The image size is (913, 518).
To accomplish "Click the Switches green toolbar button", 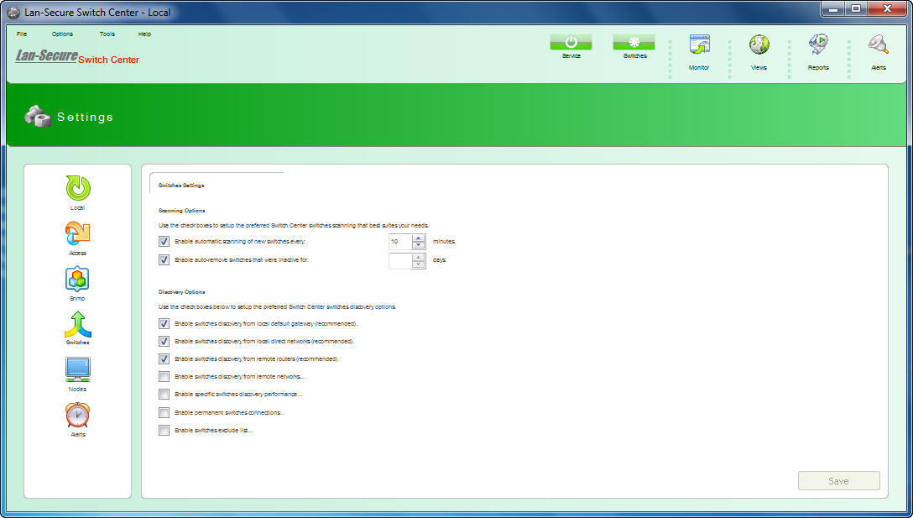I will point(634,42).
